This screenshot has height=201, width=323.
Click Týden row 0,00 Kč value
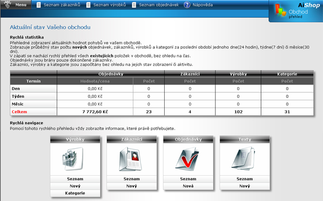pos(95,97)
